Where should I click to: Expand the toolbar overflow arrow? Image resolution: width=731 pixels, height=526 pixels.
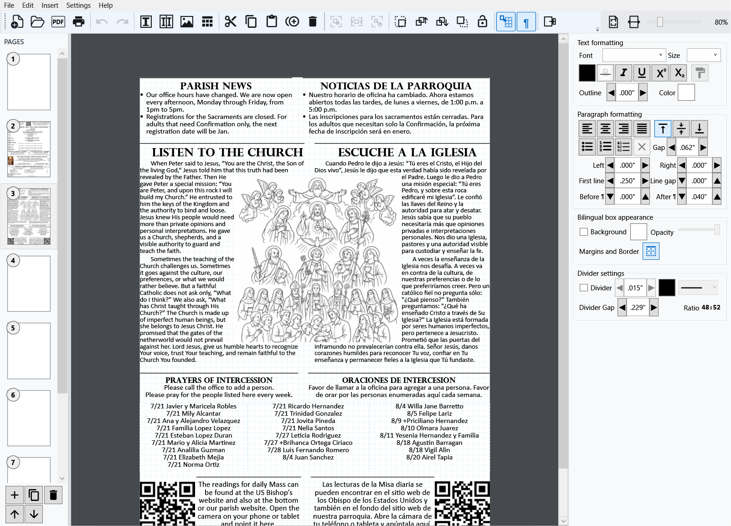click(597, 30)
